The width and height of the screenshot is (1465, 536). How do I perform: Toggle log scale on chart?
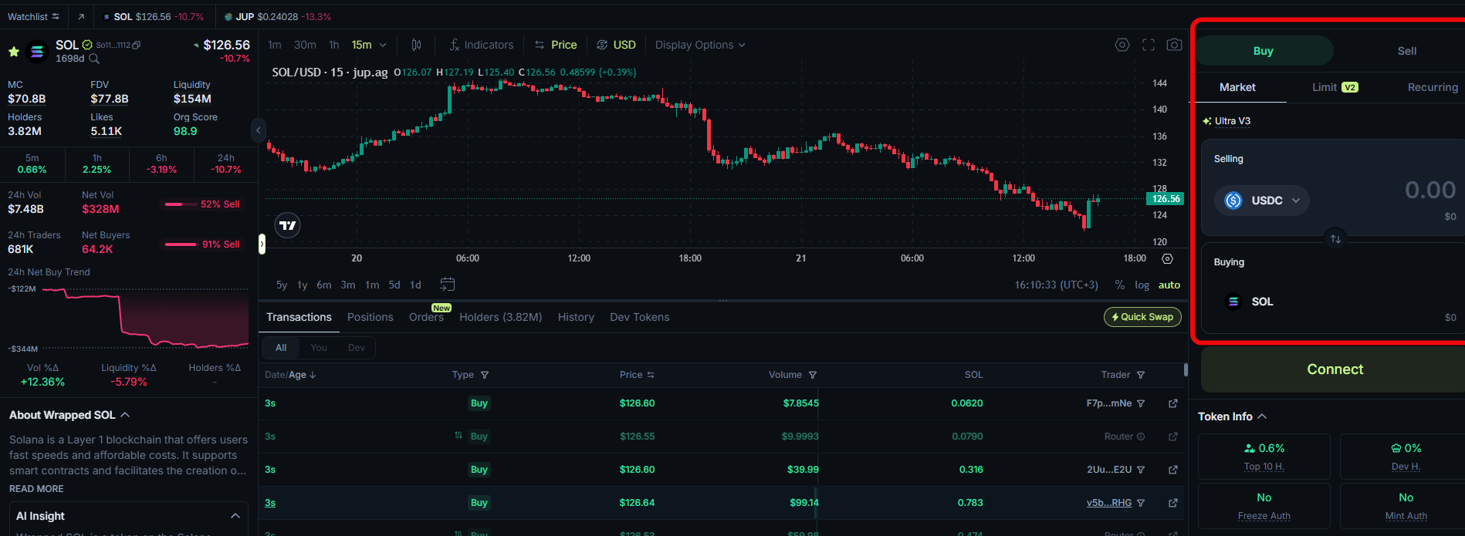click(x=1142, y=285)
